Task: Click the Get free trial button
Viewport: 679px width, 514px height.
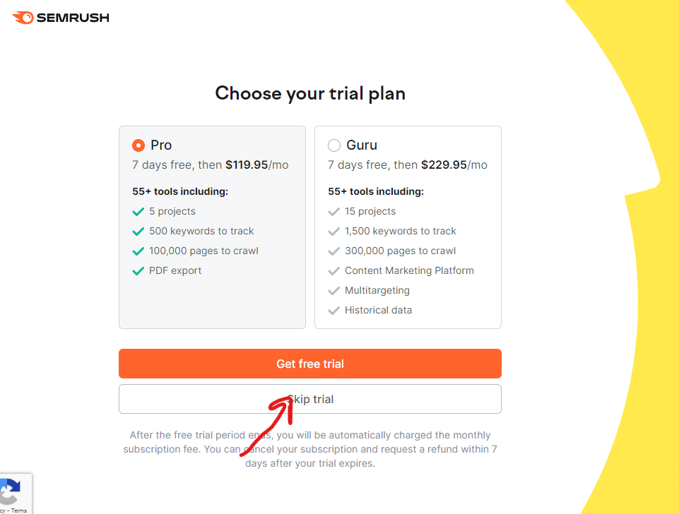Action: (309, 364)
